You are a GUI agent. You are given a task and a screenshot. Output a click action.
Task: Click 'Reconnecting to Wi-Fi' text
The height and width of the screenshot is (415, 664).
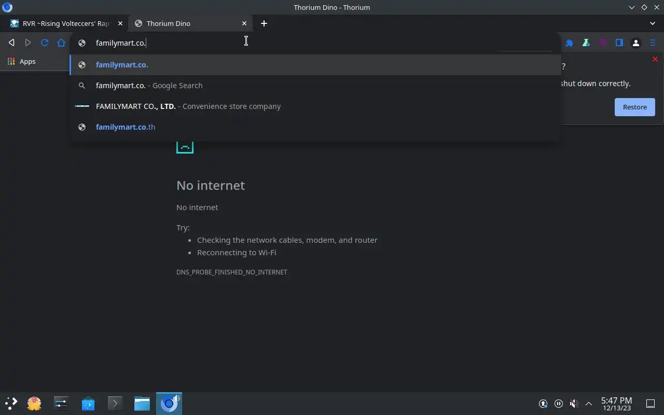[x=237, y=253]
